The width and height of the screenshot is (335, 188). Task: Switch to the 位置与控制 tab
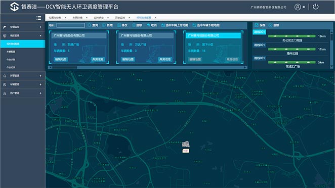pos(55,18)
